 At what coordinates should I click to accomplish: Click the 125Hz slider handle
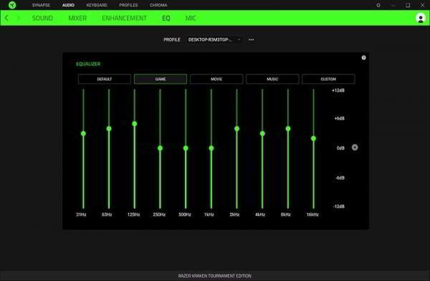click(x=135, y=124)
